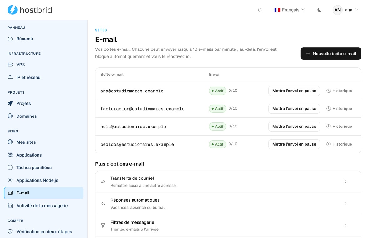Click the Envoi column header
Viewport: 369px width, 238px height.
tap(214, 75)
